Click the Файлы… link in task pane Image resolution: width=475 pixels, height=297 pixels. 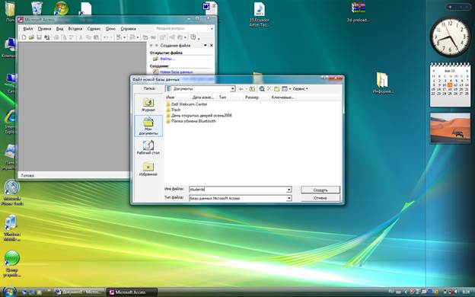tap(167, 59)
